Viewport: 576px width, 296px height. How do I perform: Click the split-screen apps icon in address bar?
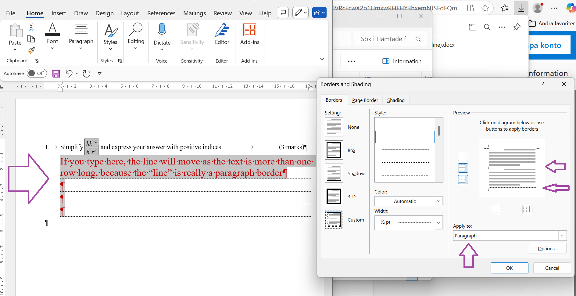pyautogui.click(x=470, y=8)
